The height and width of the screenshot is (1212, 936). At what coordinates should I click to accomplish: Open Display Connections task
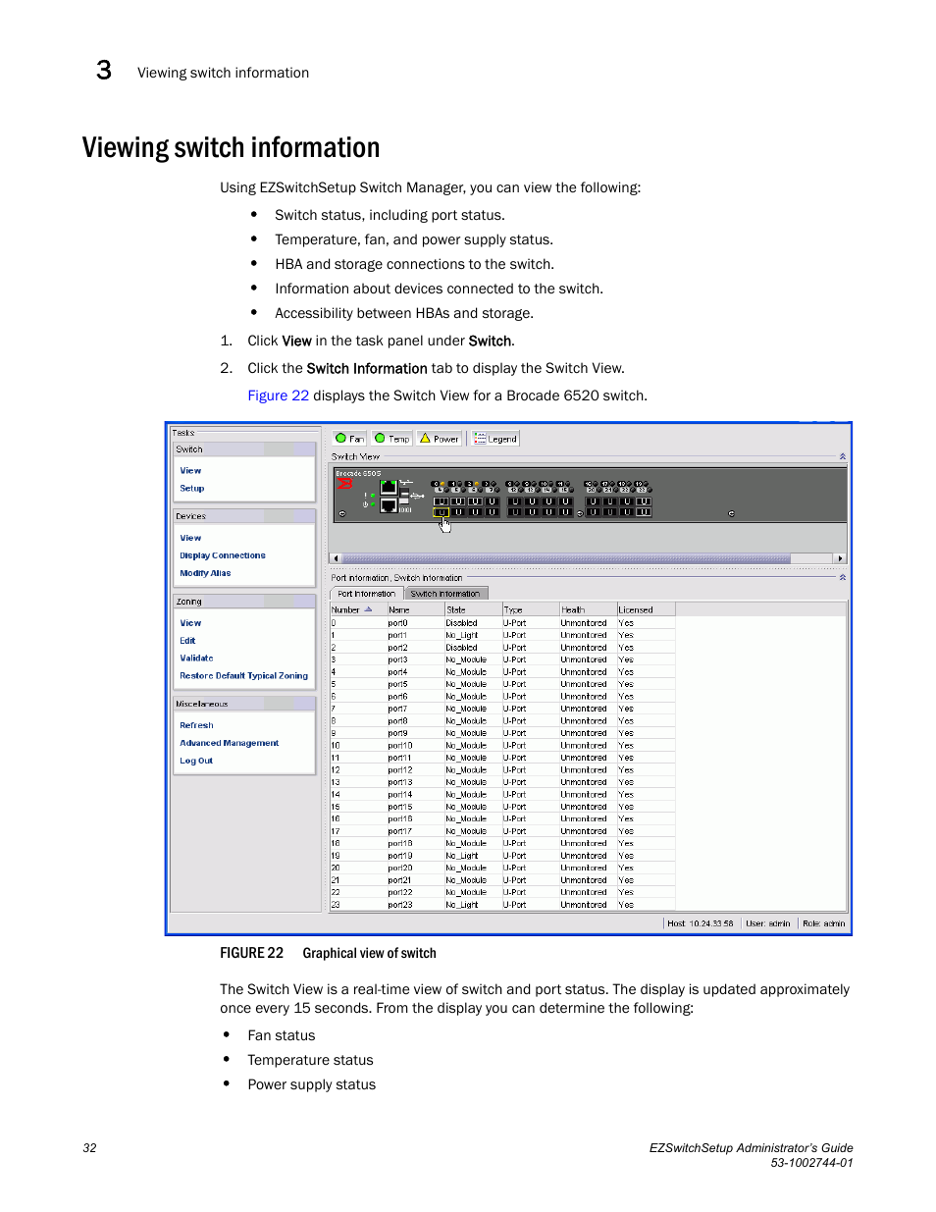tap(223, 555)
